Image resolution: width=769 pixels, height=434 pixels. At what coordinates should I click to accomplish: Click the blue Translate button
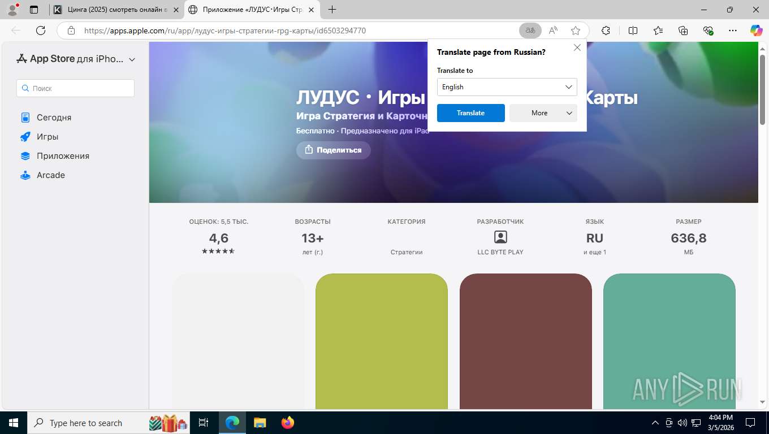click(471, 113)
